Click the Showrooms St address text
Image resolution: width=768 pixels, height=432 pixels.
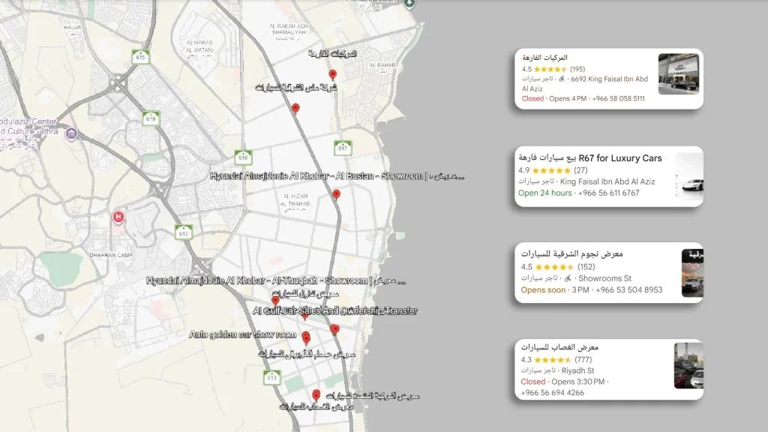coord(605,278)
